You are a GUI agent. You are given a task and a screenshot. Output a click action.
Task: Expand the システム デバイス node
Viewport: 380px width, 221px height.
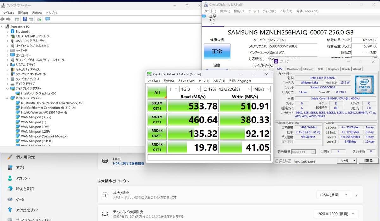coord(8,65)
